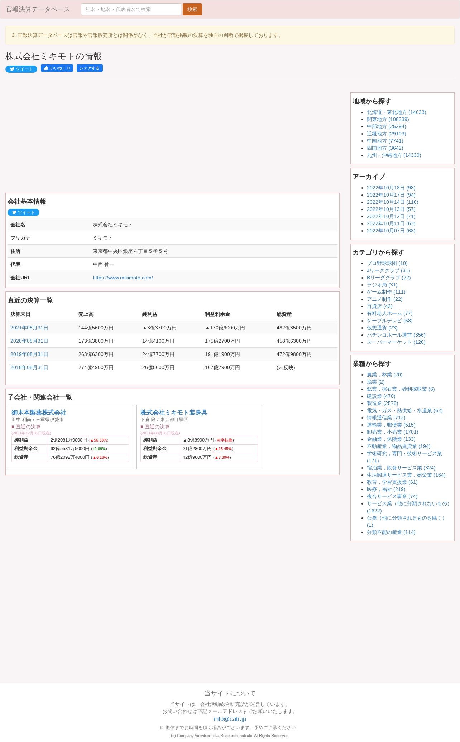
Task: Browse the 不動産業，物品賃貸業 industry
Action: (398, 446)
